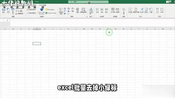Open the People Graph add-in
Image resolution: width=175 pixels, height=98 pixels.
(x=51, y=13)
